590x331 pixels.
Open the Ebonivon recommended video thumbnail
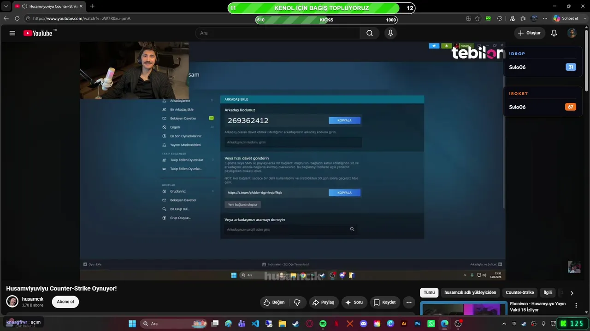point(464,308)
